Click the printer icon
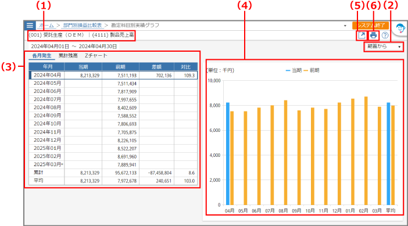The image size is (408, 226). (373, 35)
